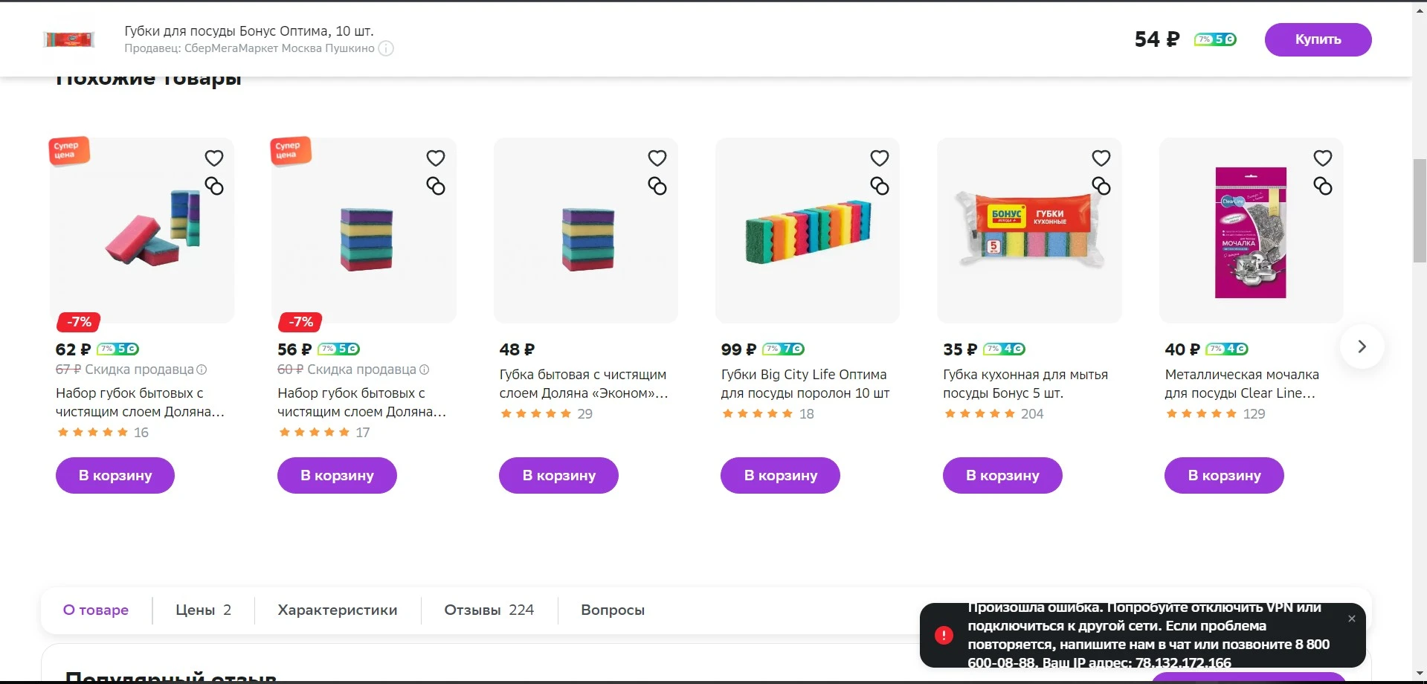Click the bonus badge beside 40 ₽
1427x684 pixels.
click(1227, 349)
